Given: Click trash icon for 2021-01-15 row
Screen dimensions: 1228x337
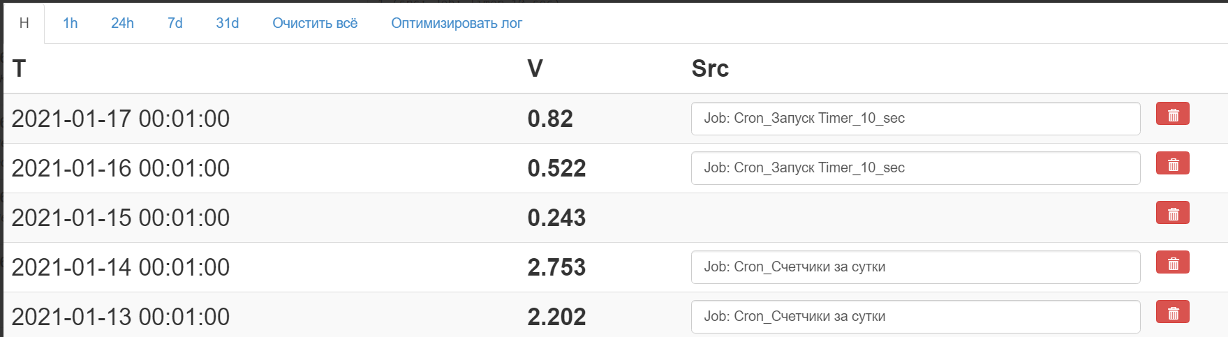Looking at the screenshot, I should 1172,214.
